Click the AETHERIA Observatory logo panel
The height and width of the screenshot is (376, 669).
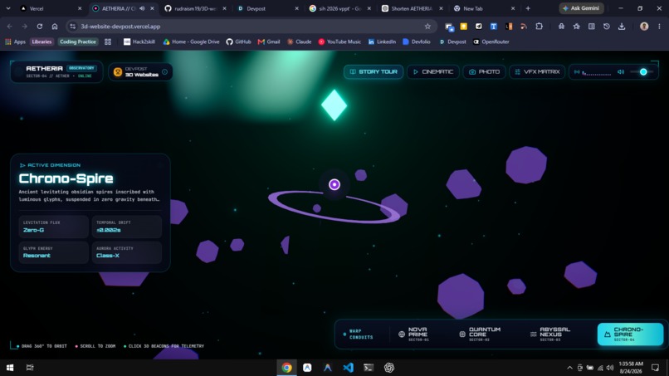[x=56, y=71]
